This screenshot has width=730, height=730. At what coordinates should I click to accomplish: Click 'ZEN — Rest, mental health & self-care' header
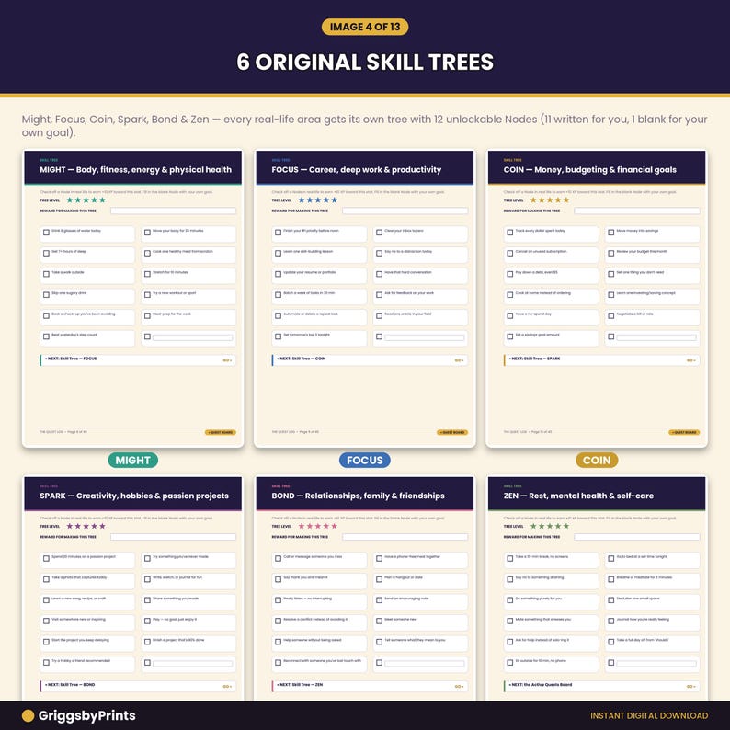[578, 496]
